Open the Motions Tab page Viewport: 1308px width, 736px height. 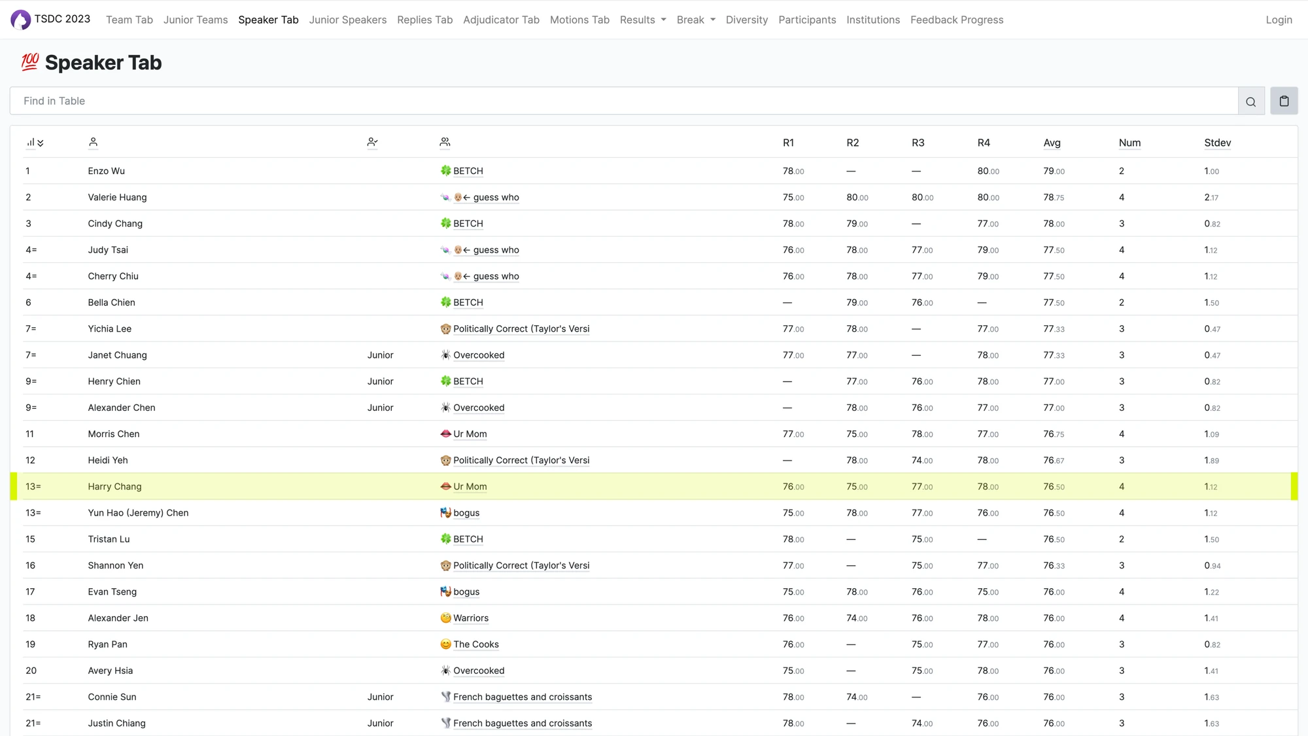click(x=579, y=20)
